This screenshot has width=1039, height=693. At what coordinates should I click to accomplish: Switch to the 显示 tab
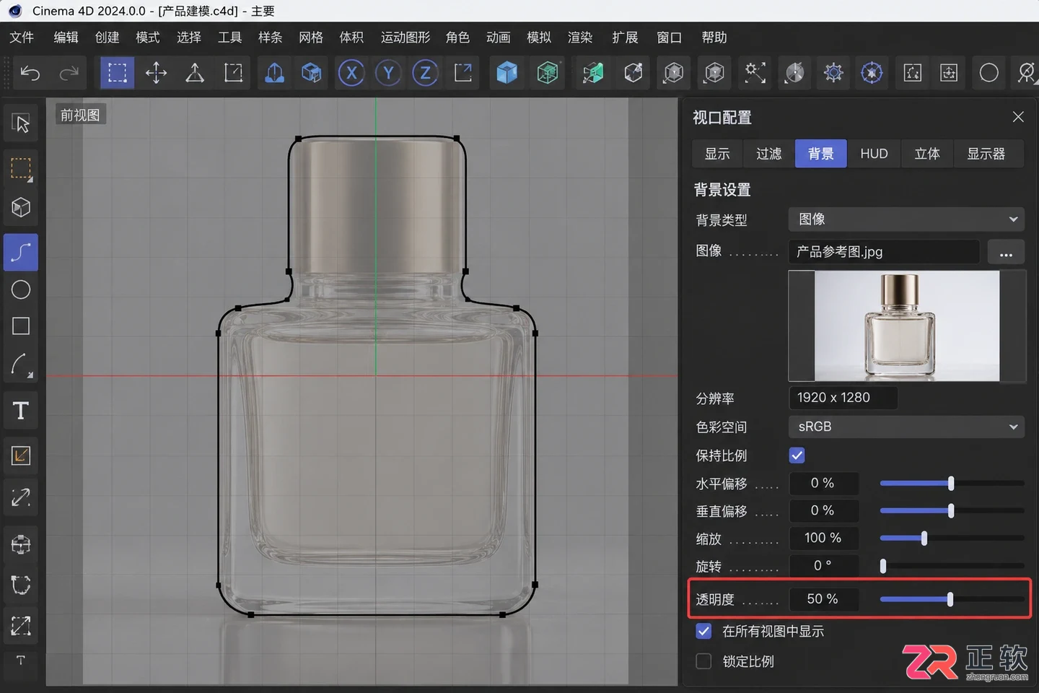717,154
